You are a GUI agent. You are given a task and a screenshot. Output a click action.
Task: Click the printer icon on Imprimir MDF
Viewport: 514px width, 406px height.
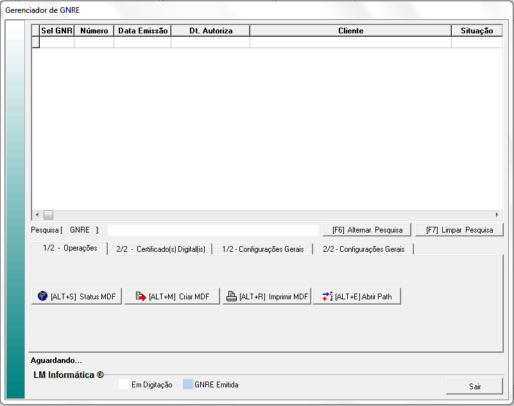coord(232,296)
